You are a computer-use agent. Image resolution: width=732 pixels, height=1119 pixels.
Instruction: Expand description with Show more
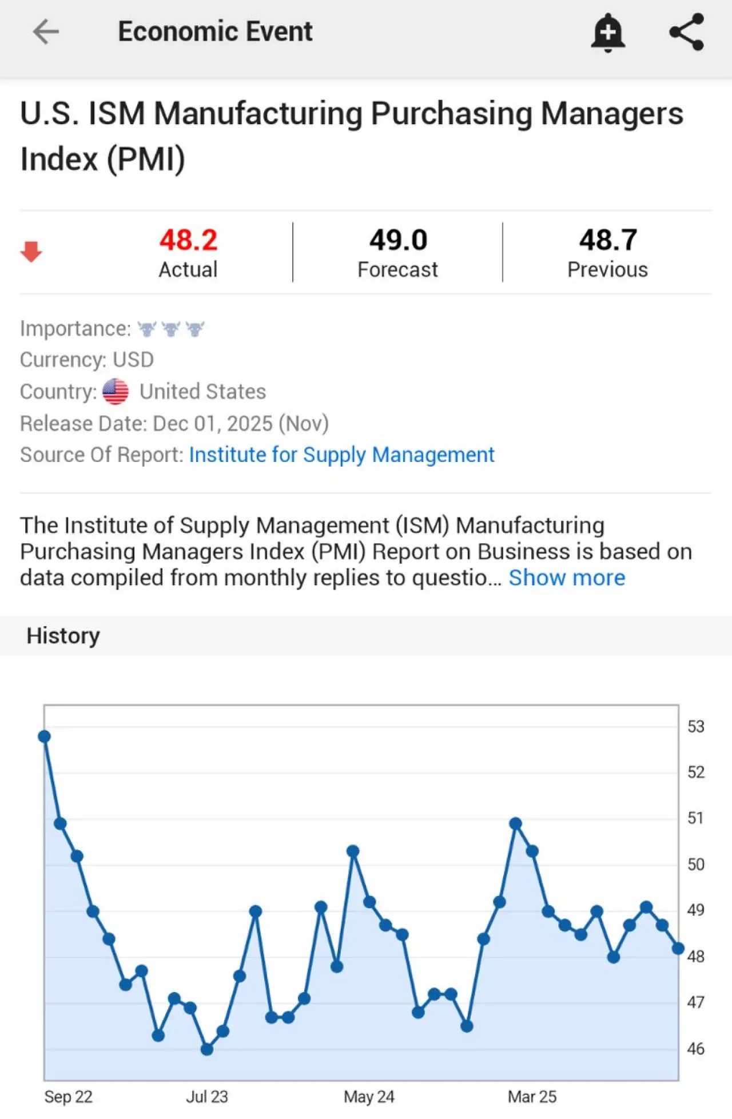[x=567, y=578]
